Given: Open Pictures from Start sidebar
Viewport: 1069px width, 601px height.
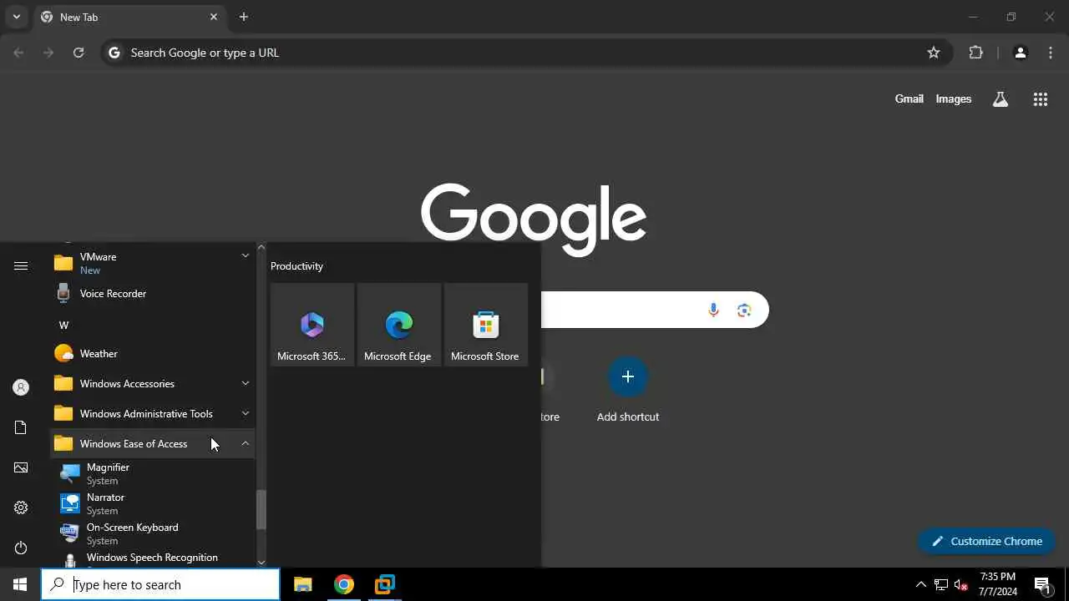Looking at the screenshot, I should [21, 467].
